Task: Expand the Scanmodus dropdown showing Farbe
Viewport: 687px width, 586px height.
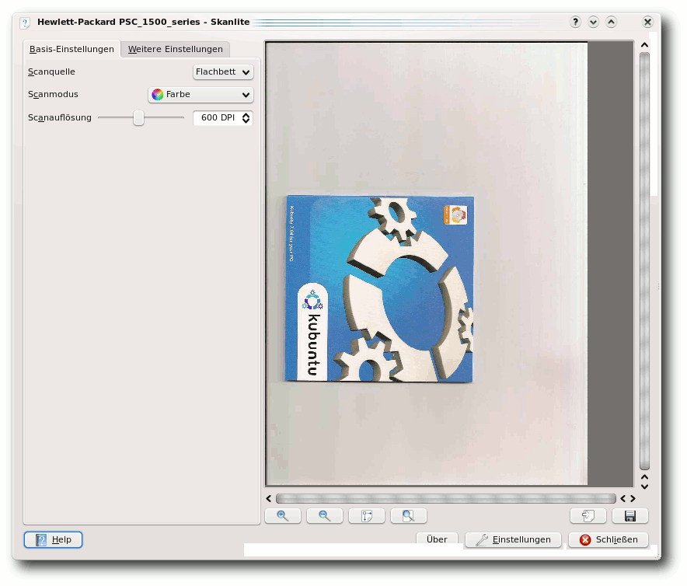Action: [x=201, y=95]
